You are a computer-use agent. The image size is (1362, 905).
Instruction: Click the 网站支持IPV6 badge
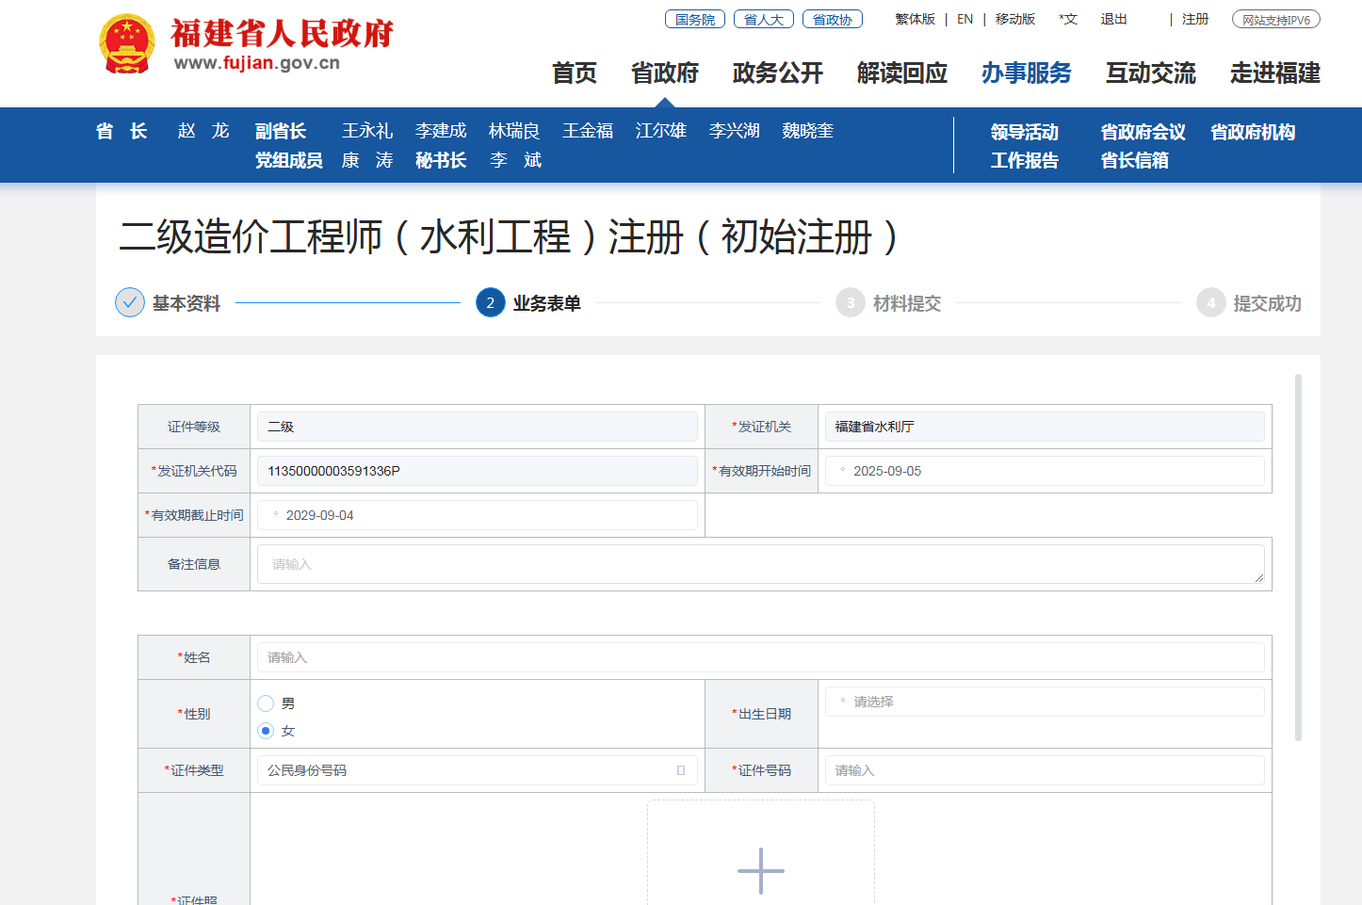coord(1275,19)
